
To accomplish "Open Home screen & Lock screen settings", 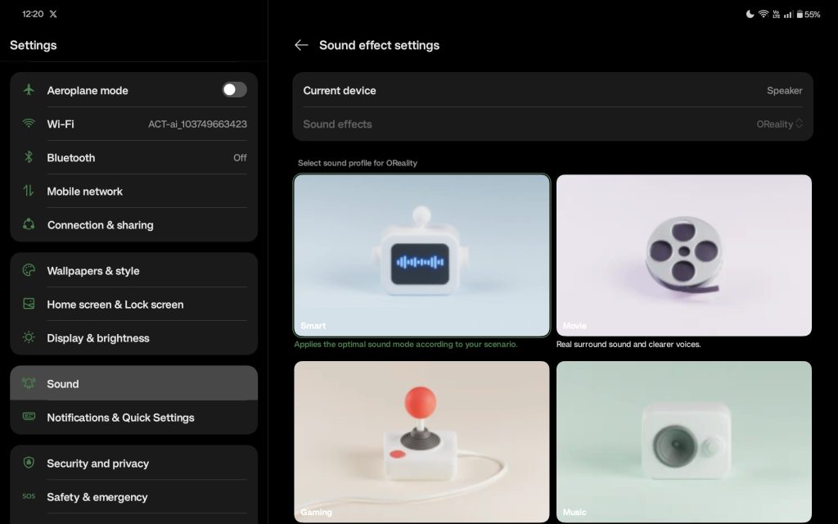I will pos(115,304).
